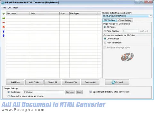Screen dimensions: 154x120
Task: Choose Plain Text Mode option
Action: point(105,43)
